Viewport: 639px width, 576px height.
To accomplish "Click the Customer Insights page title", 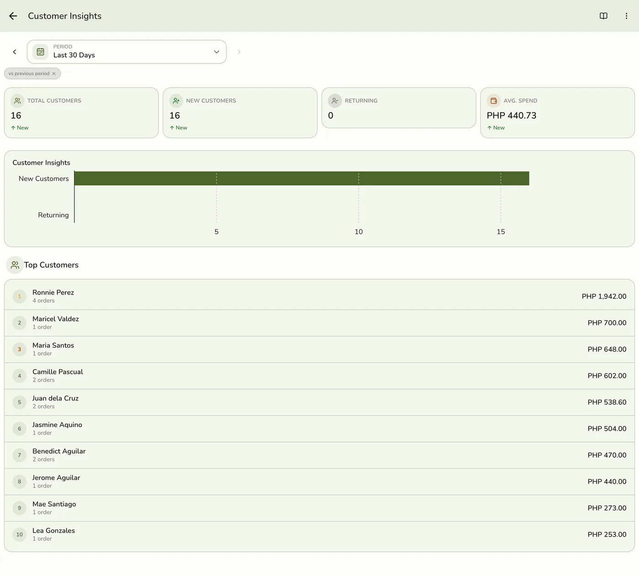I will (x=65, y=16).
